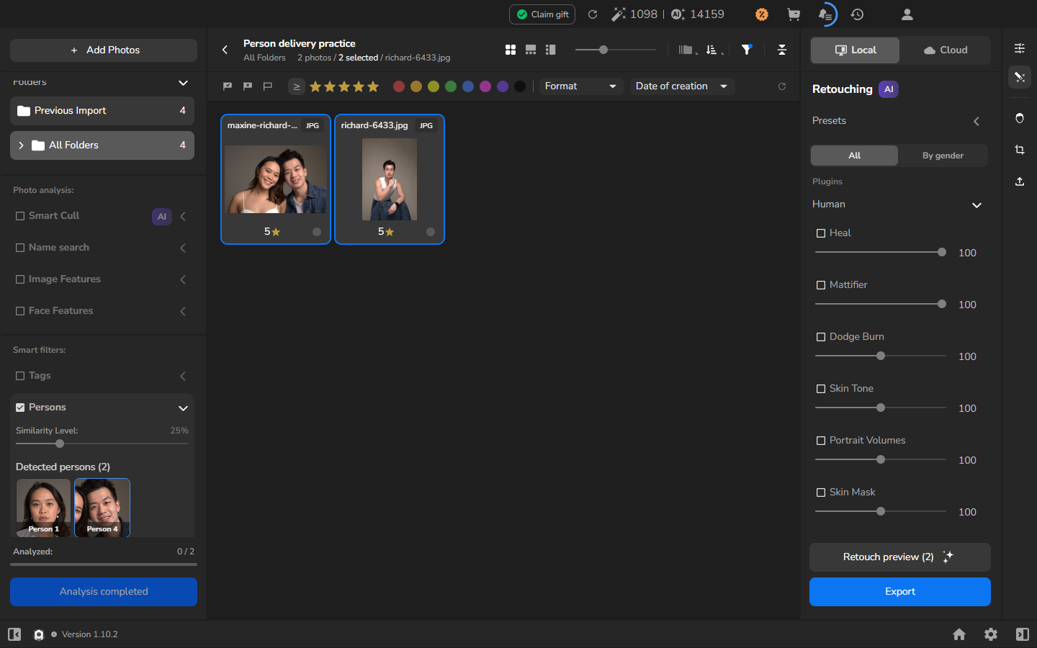Collapse the left panel icon at bottom

[14, 634]
